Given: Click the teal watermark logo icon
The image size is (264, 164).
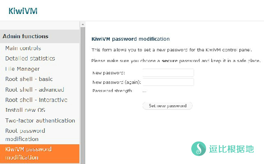Looking at the screenshot, I should tap(199, 149).
